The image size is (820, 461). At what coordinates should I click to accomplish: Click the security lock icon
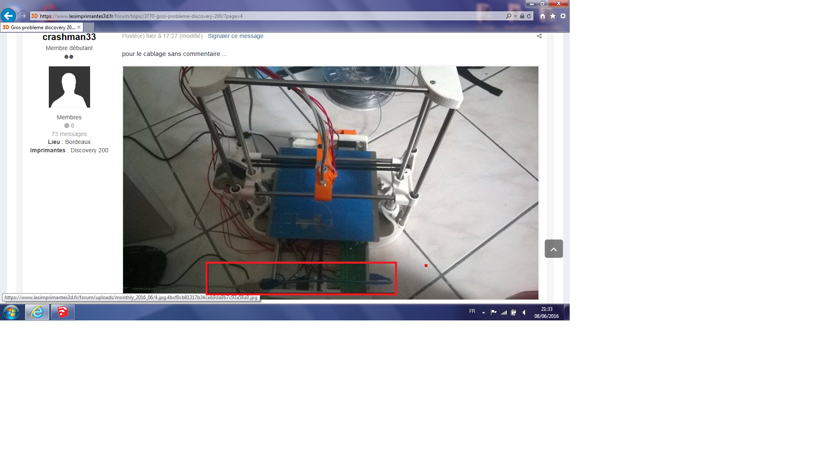[x=522, y=16]
